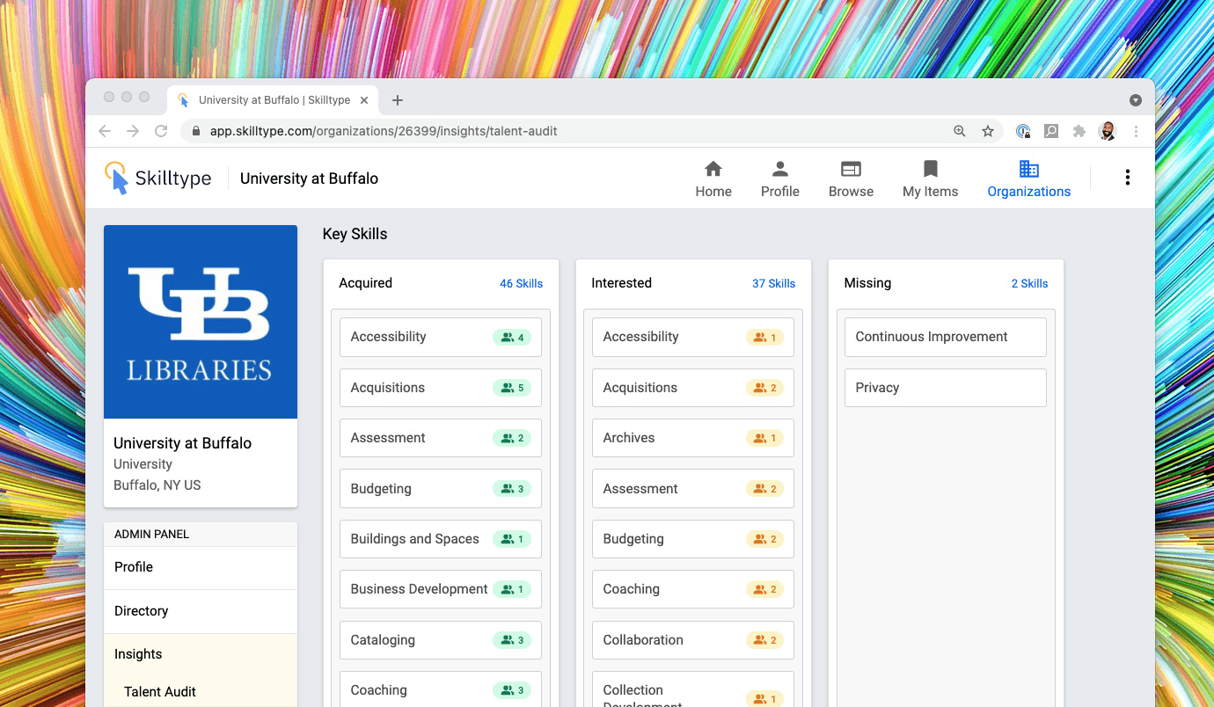Click the Skilltype logo
Image resolution: width=1214 pixels, height=707 pixels.
[x=158, y=179]
